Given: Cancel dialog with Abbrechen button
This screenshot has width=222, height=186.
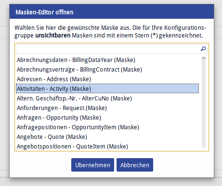Looking at the screenshot, I should click(x=135, y=165).
